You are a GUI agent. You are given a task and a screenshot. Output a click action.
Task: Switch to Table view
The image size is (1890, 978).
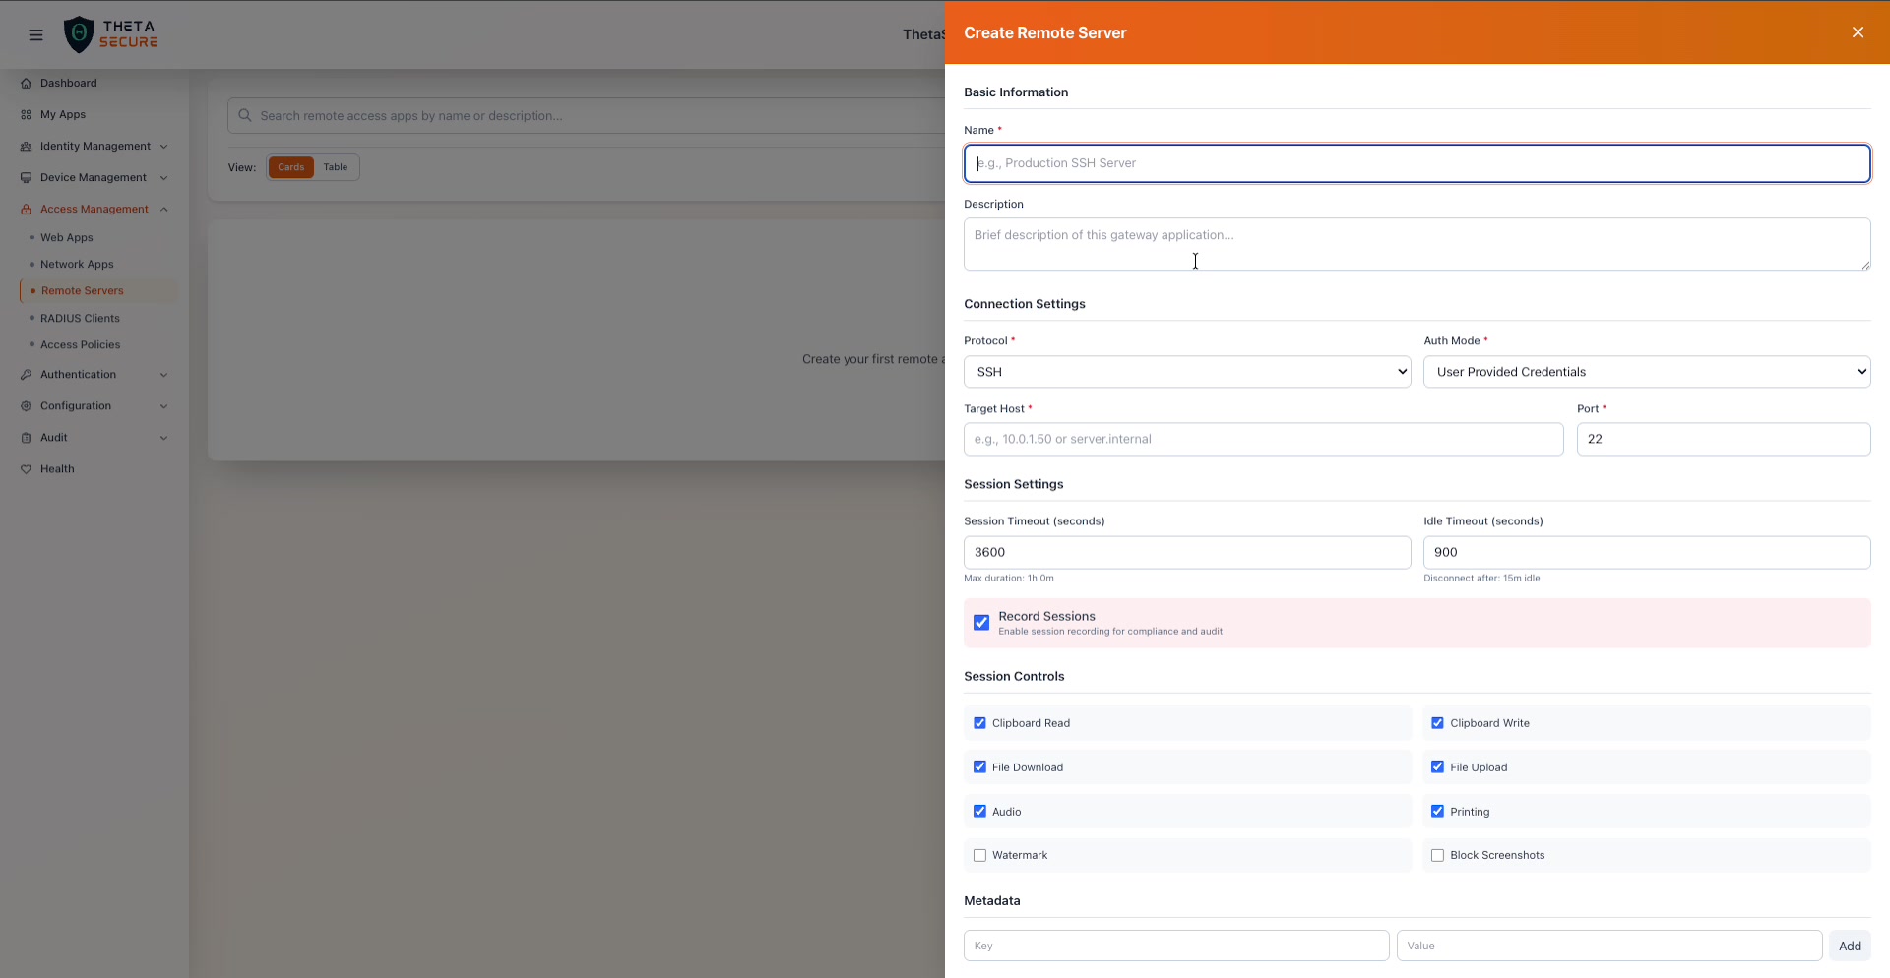tap(335, 166)
